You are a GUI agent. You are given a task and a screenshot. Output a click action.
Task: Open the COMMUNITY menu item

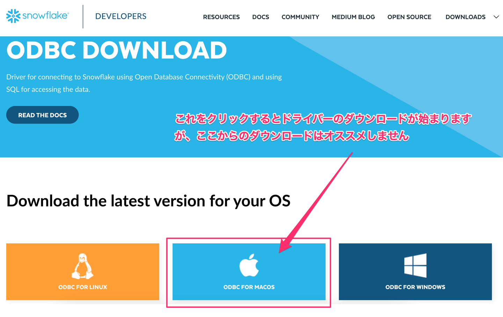click(300, 17)
